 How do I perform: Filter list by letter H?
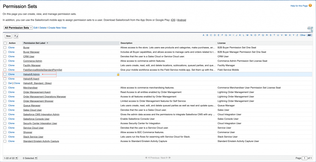pyautogui.click(x=230, y=35)
